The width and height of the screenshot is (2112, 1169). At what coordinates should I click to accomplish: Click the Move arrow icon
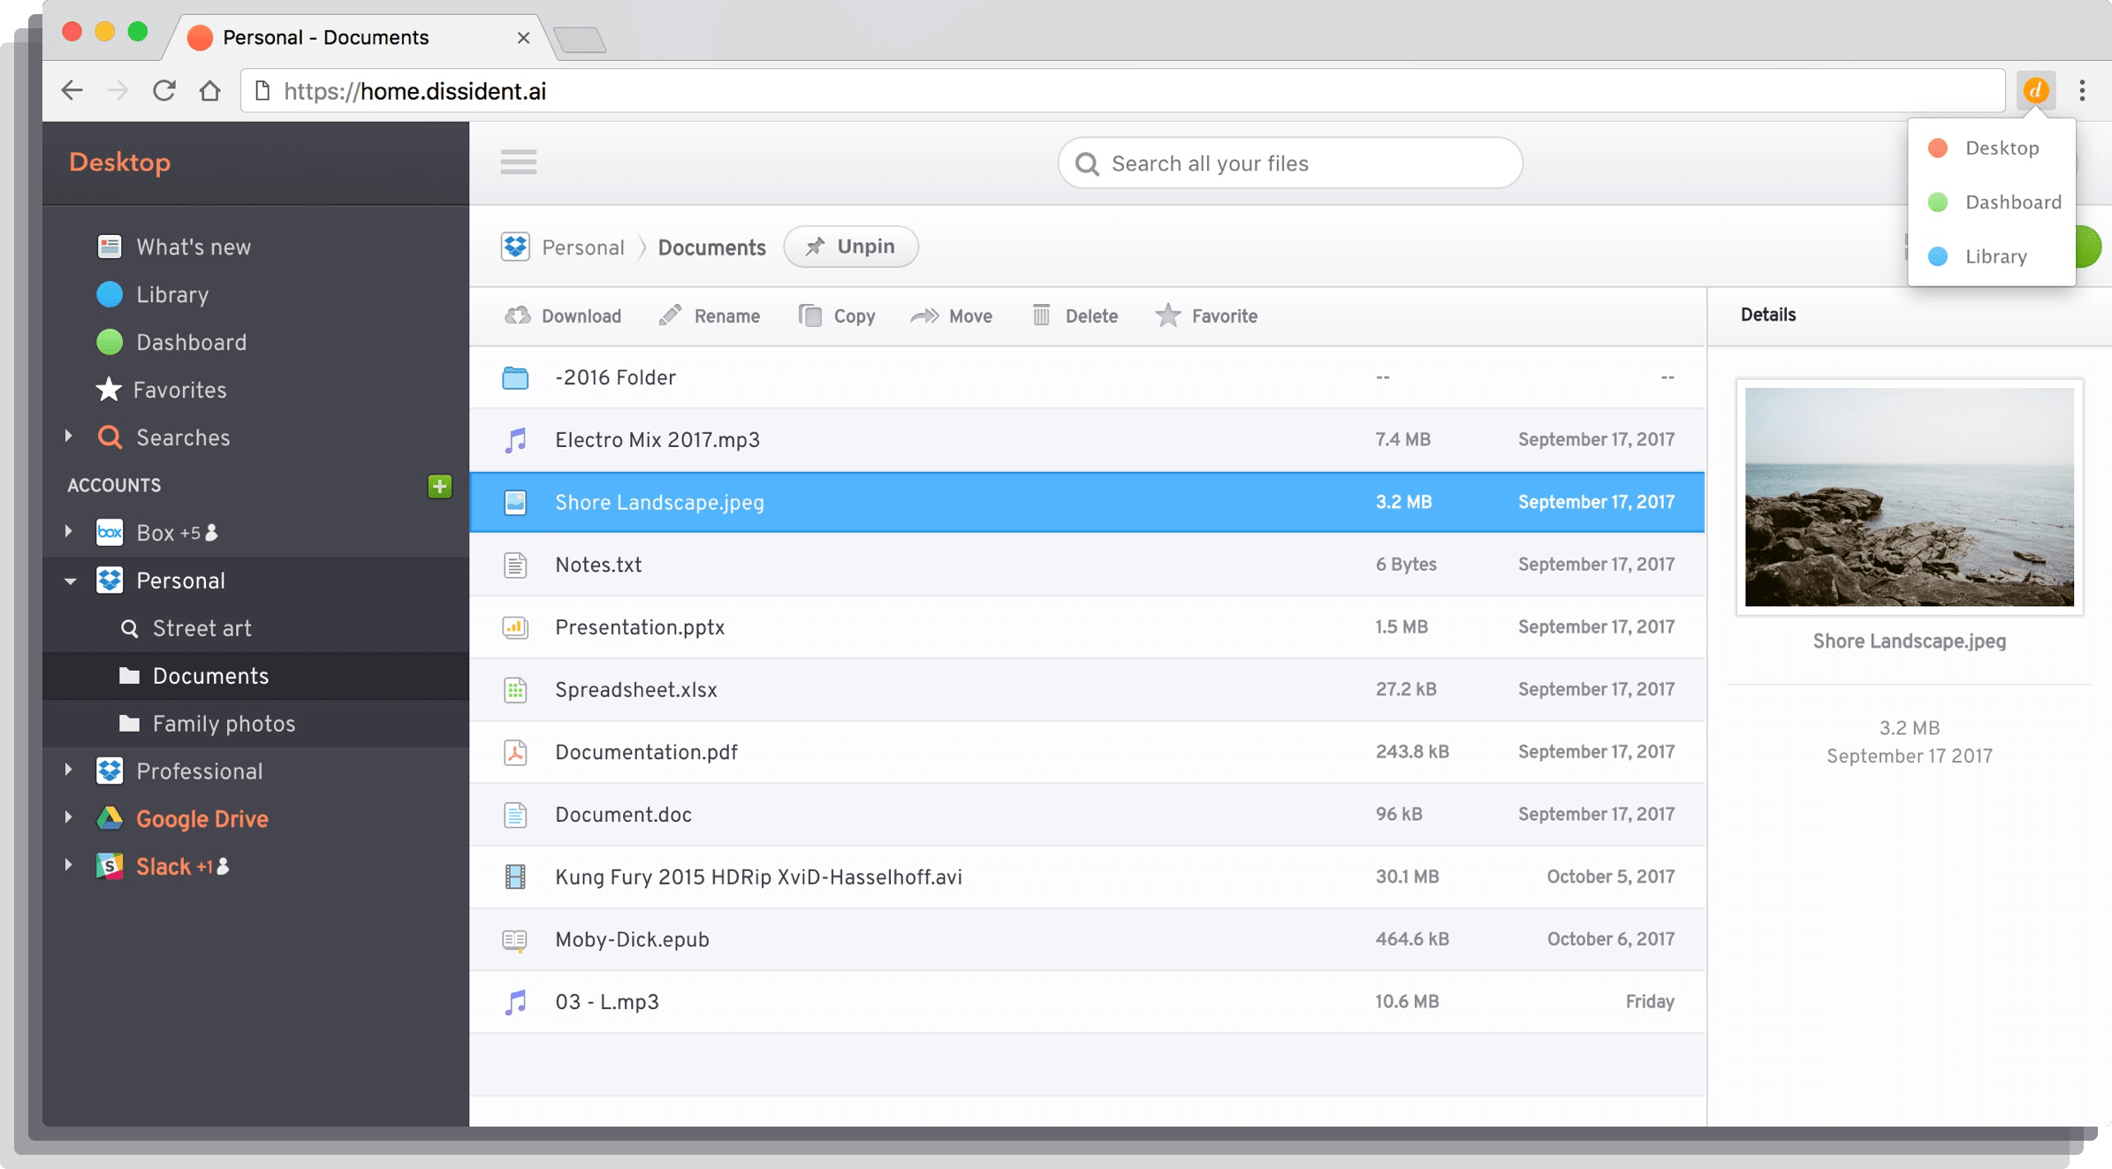click(924, 315)
